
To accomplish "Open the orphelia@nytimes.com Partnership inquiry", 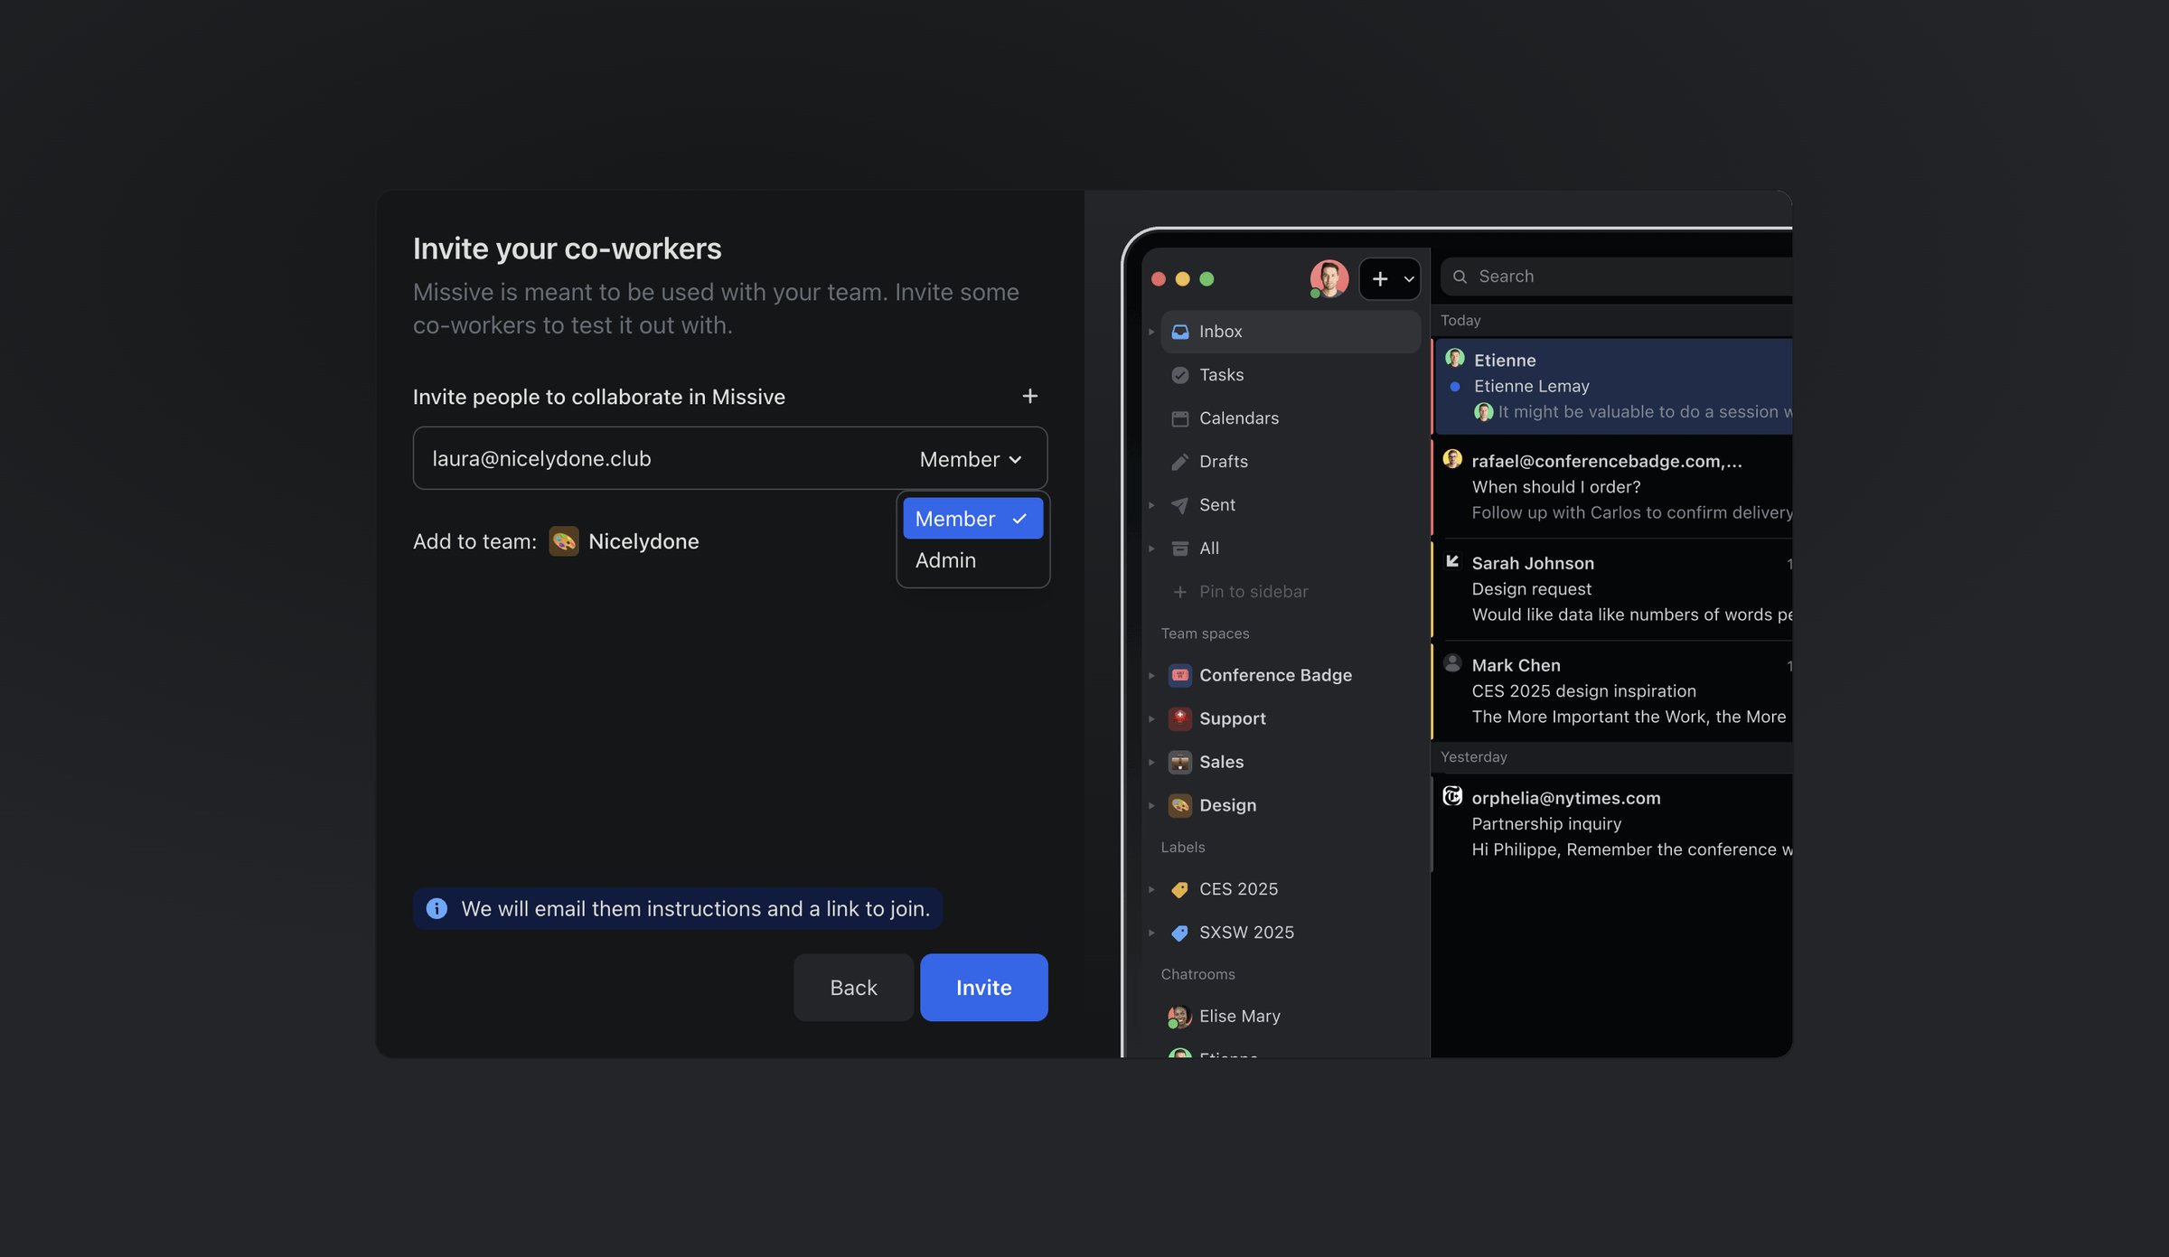I will point(1612,823).
